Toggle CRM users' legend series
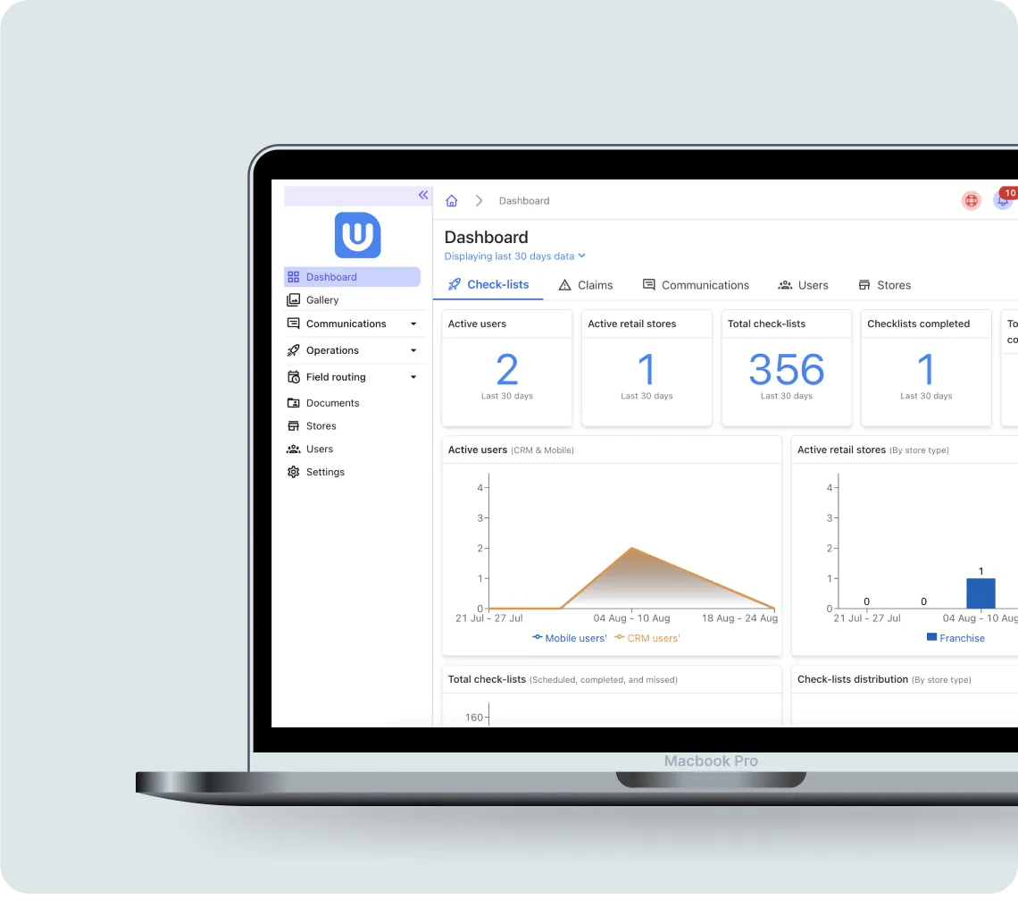Viewport: 1018px width, 916px height. coord(647,638)
